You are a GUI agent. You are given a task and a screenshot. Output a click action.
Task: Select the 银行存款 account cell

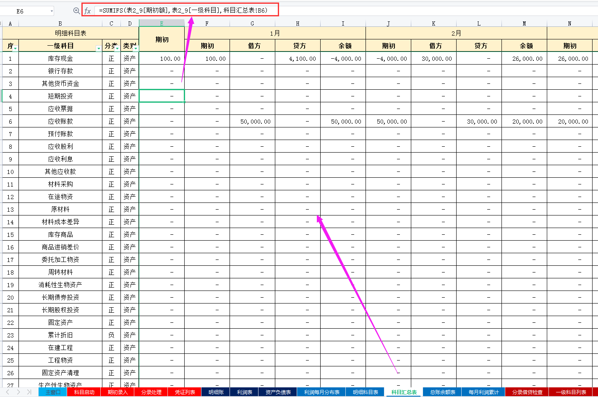coord(60,71)
